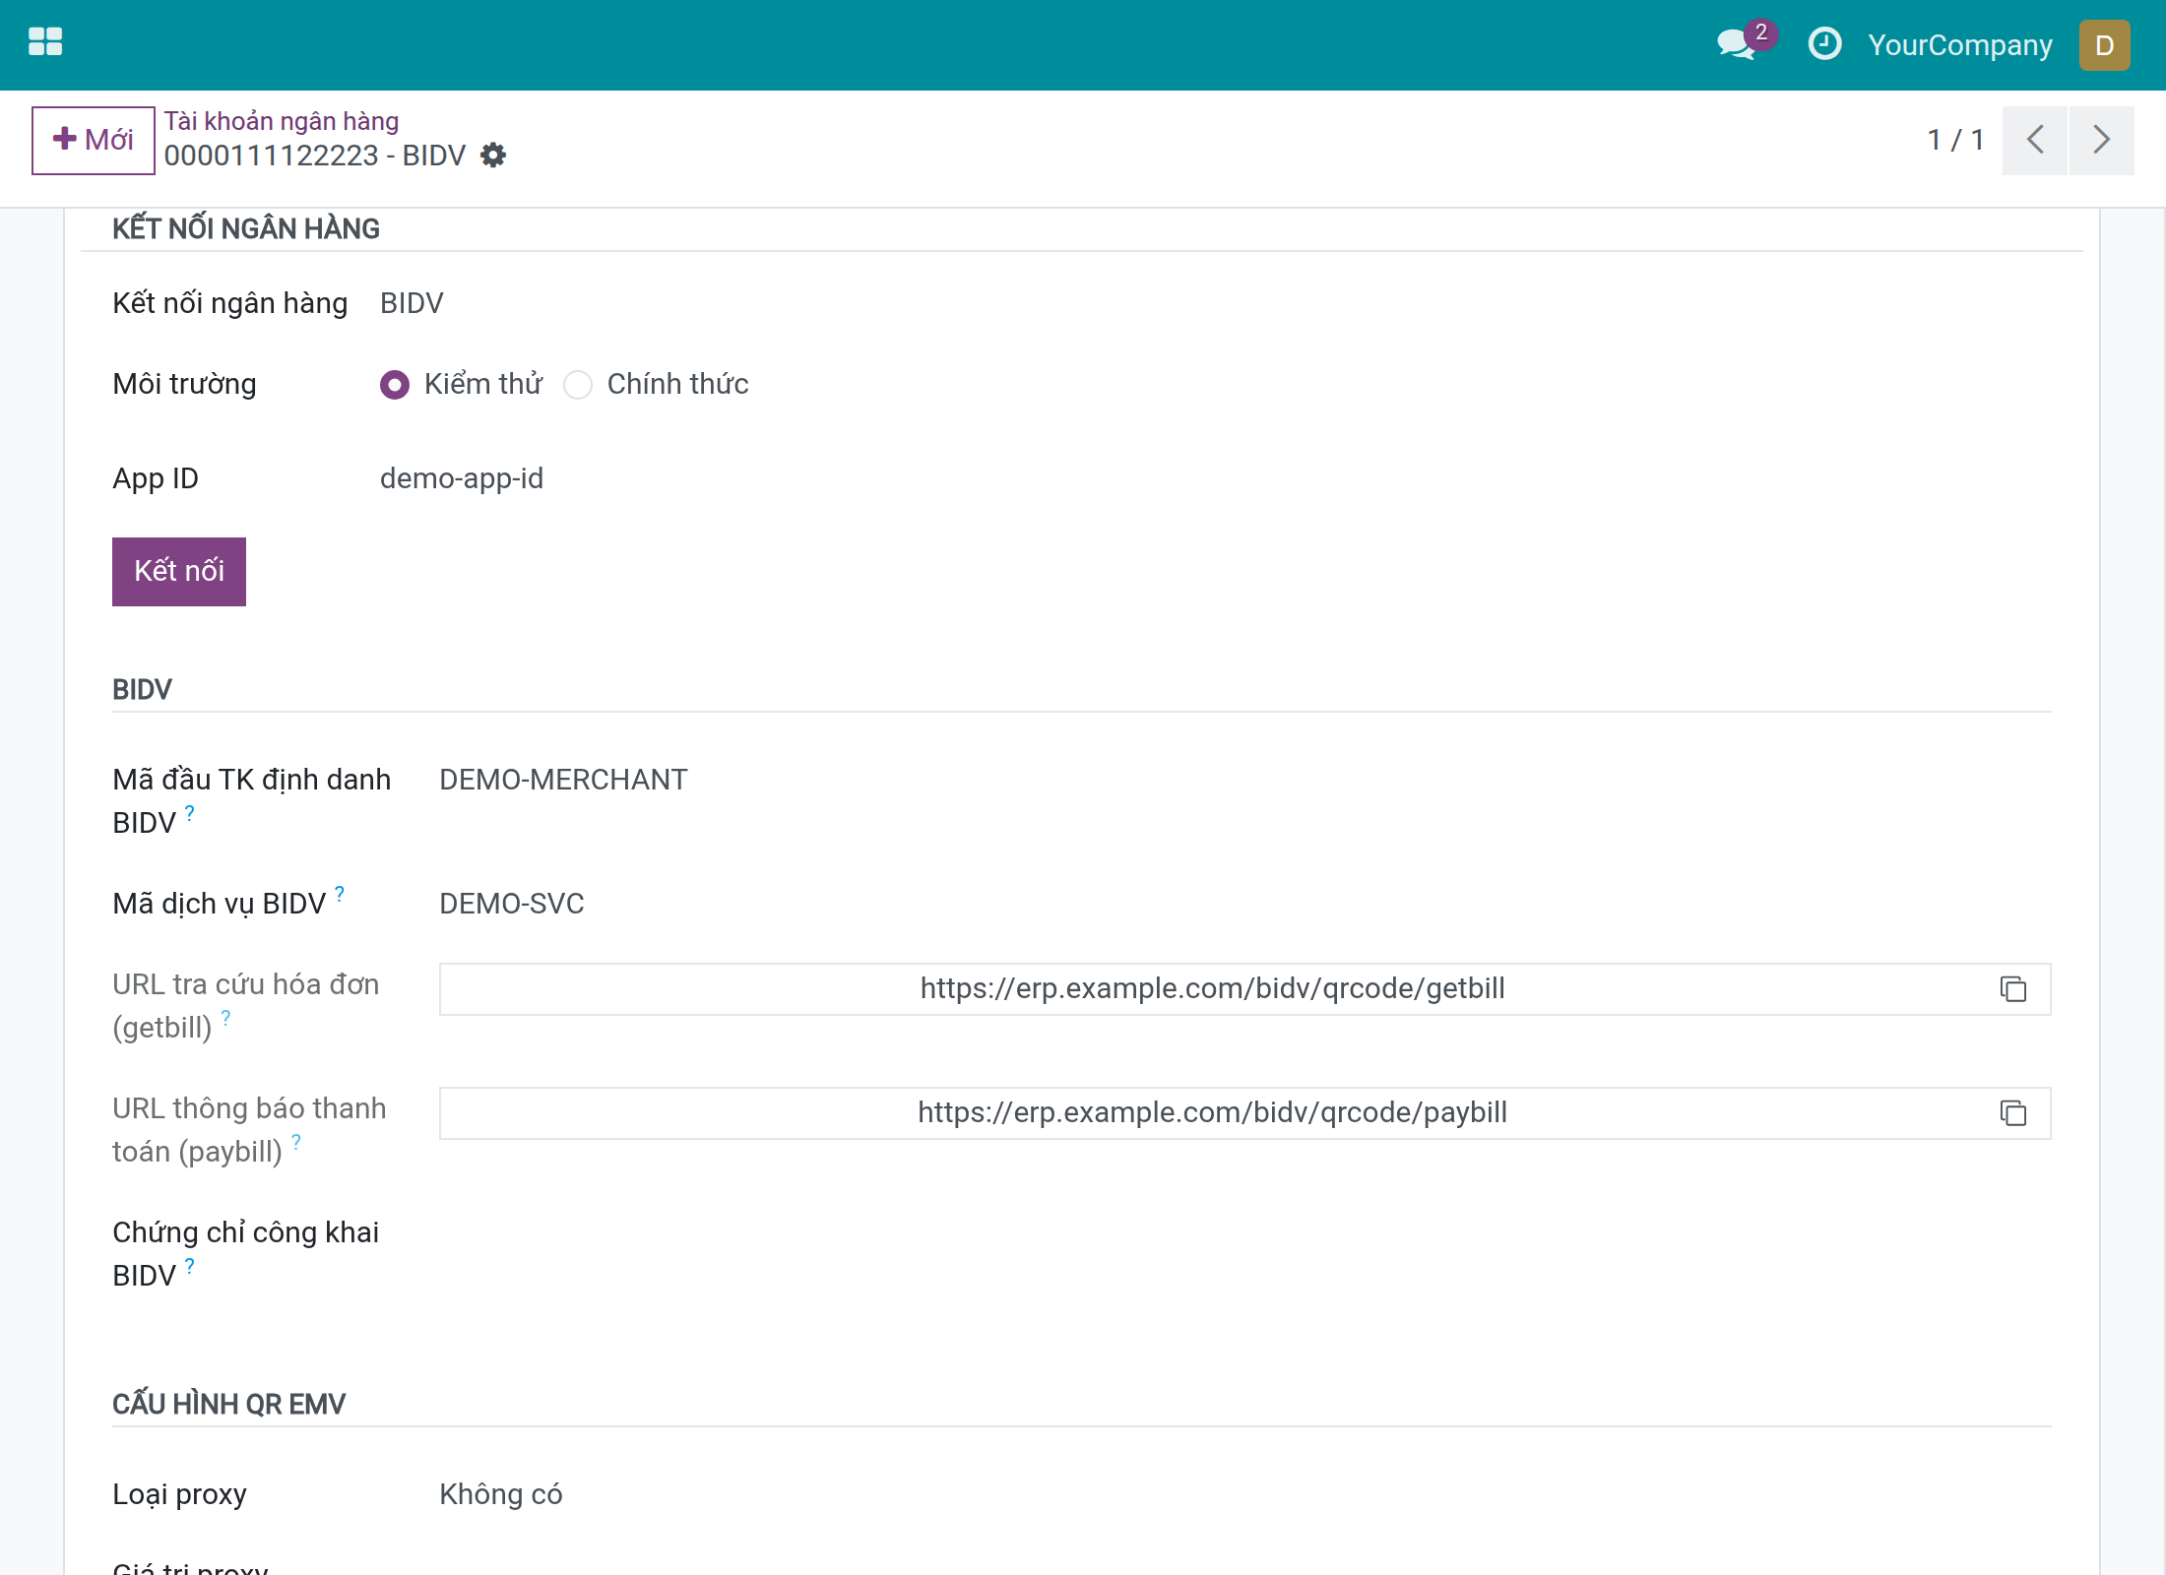Copy the getbill URL to clipboard
2166x1575 pixels.
pyautogui.click(x=2013, y=989)
